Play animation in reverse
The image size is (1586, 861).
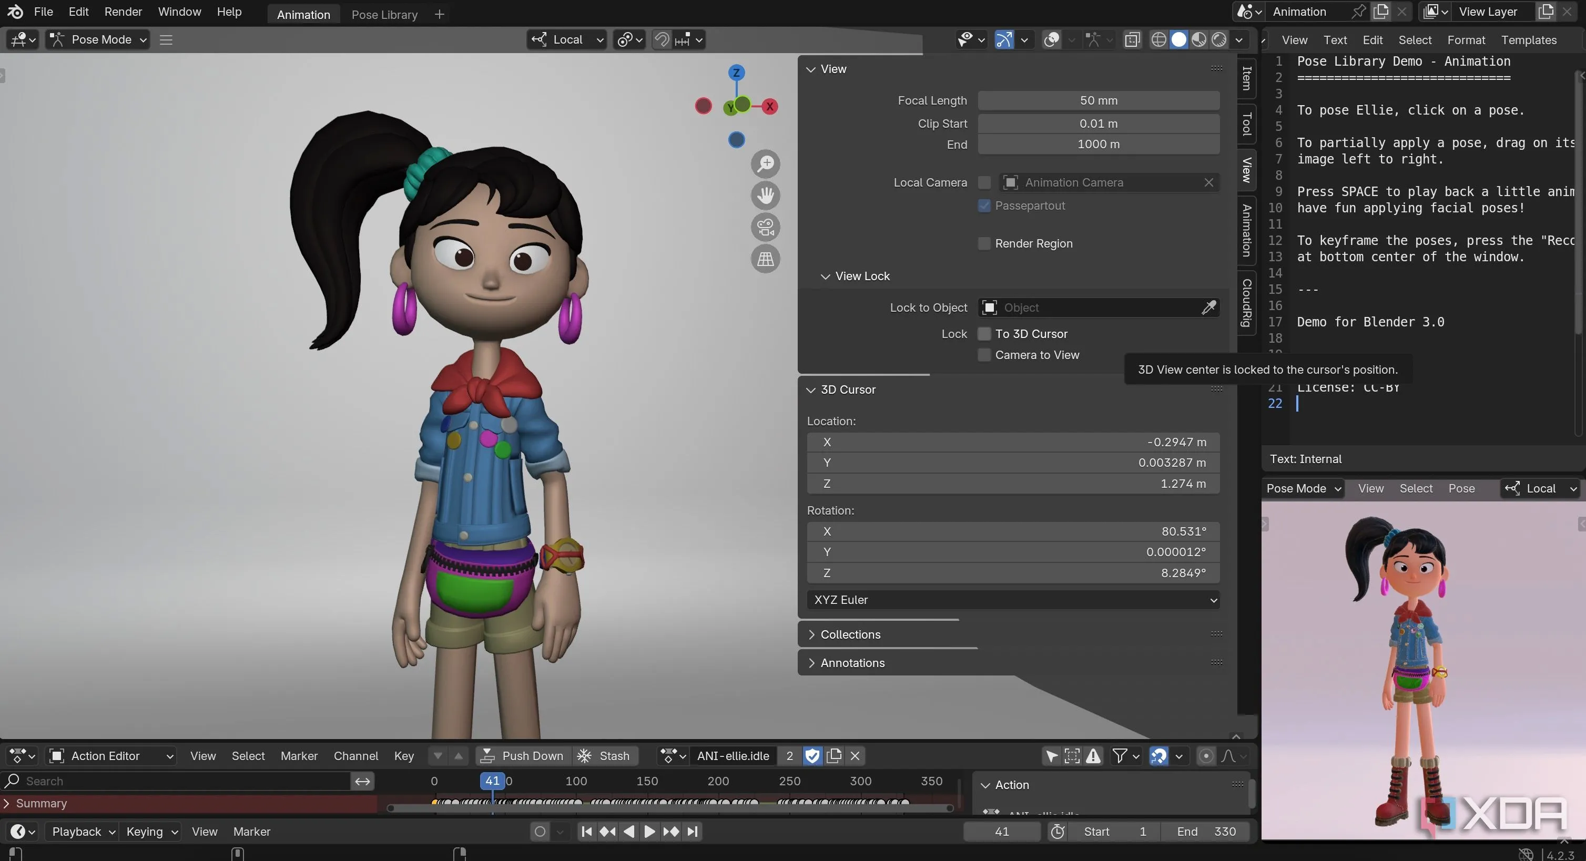click(628, 832)
